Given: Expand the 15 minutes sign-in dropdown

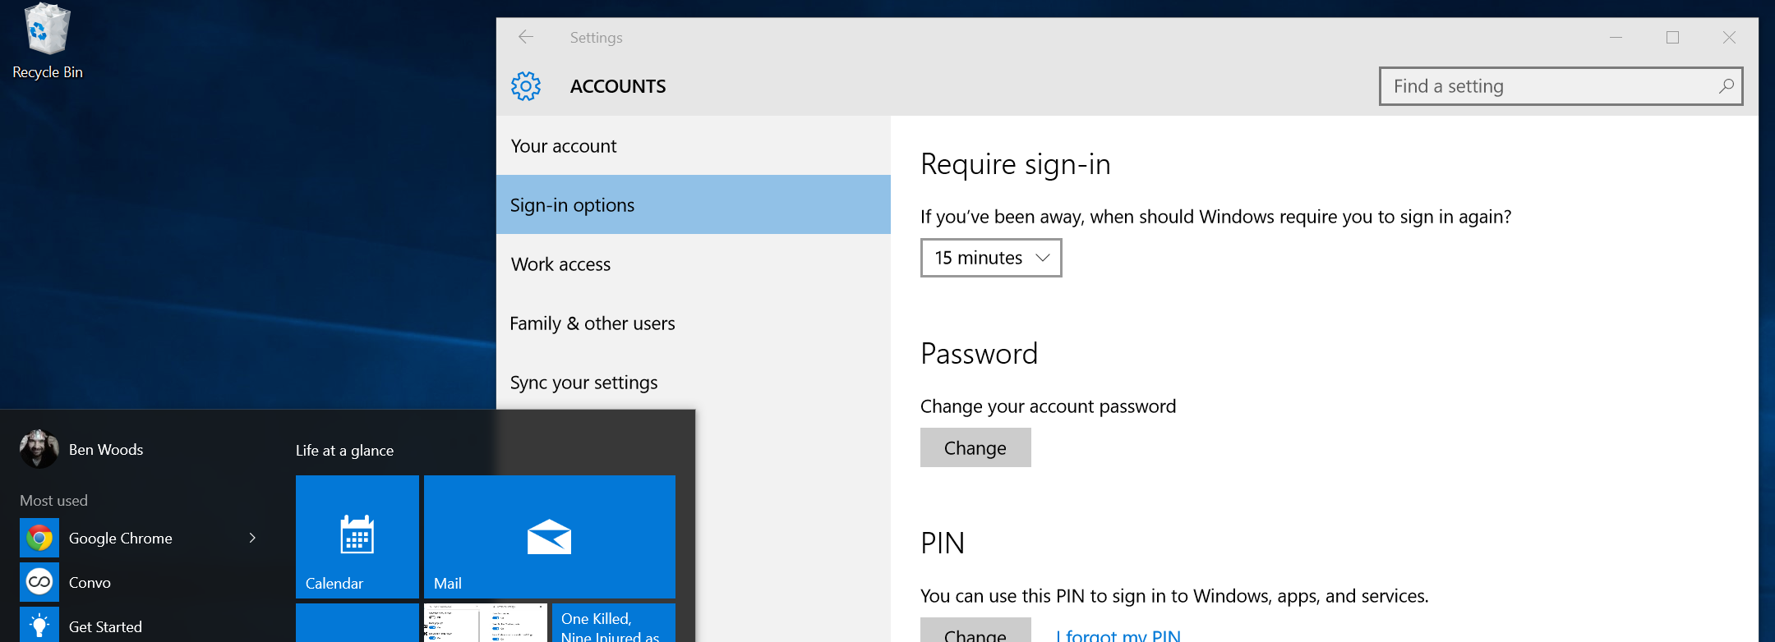Looking at the screenshot, I should (x=991, y=258).
